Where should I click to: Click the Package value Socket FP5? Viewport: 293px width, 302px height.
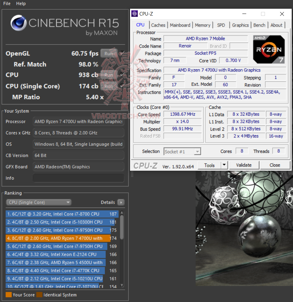pos(206,53)
